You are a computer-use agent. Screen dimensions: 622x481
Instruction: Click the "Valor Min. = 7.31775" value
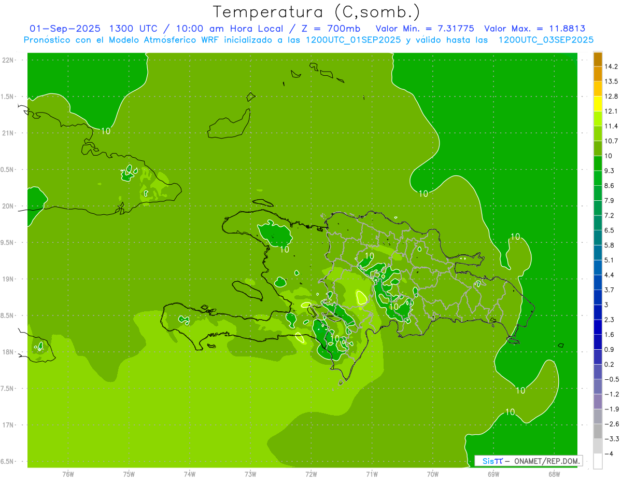[x=425, y=29]
